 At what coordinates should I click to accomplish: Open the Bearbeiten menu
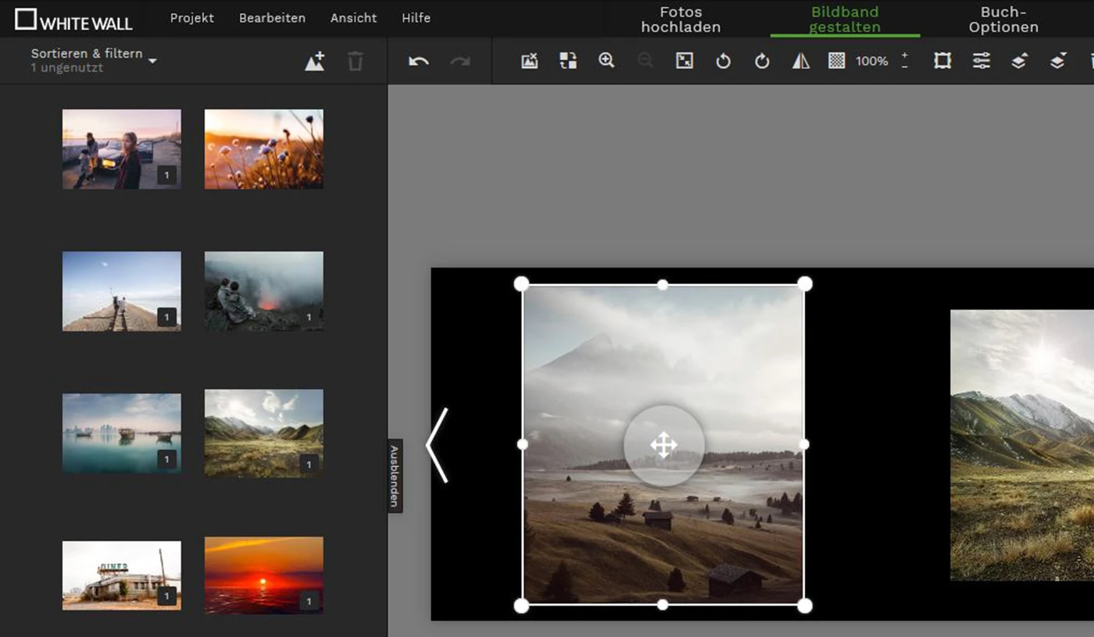272,18
